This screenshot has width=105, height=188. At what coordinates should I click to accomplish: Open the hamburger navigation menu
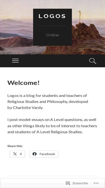click(15, 61)
